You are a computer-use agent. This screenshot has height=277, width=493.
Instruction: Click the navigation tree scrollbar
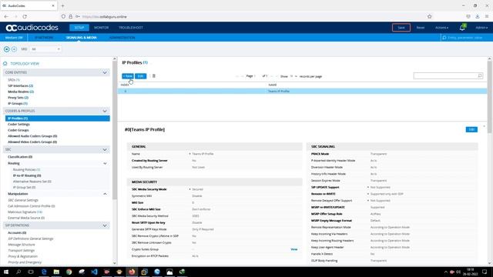115,130
